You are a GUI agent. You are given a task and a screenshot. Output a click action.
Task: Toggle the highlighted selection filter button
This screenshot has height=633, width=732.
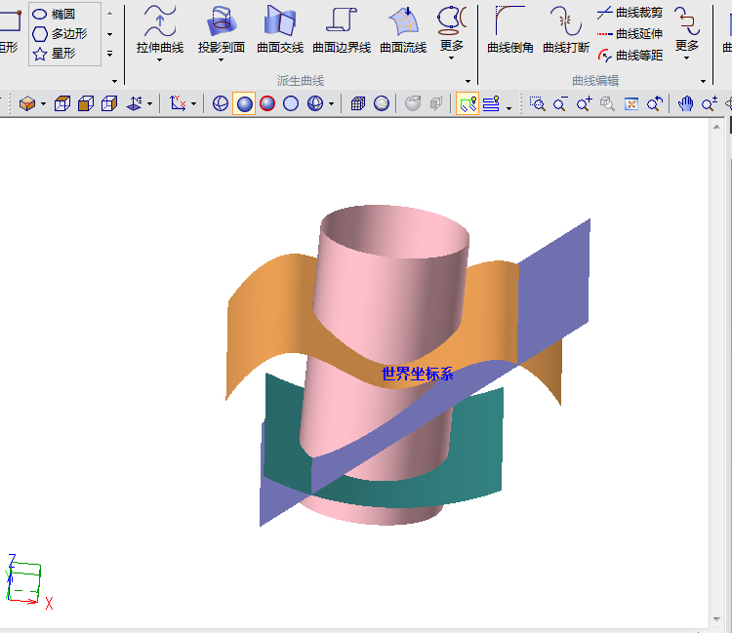pyautogui.click(x=468, y=103)
